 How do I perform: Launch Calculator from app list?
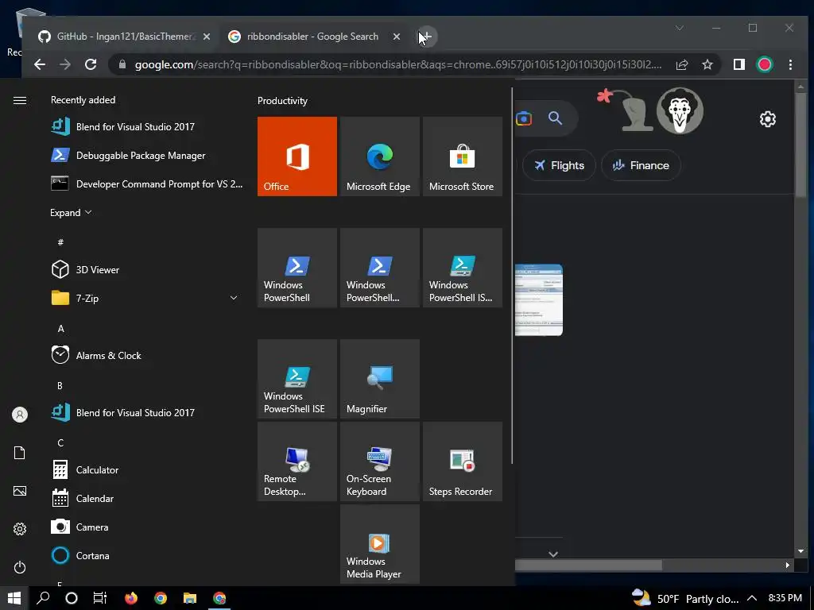(x=145, y=470)
